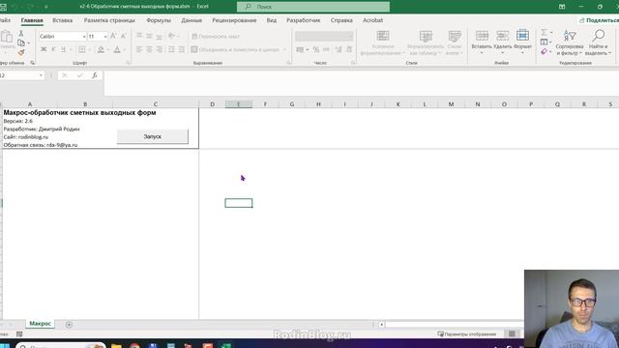Open the Разметка страницы tab
Screen dimensions: 619x348
click(109, 20)
